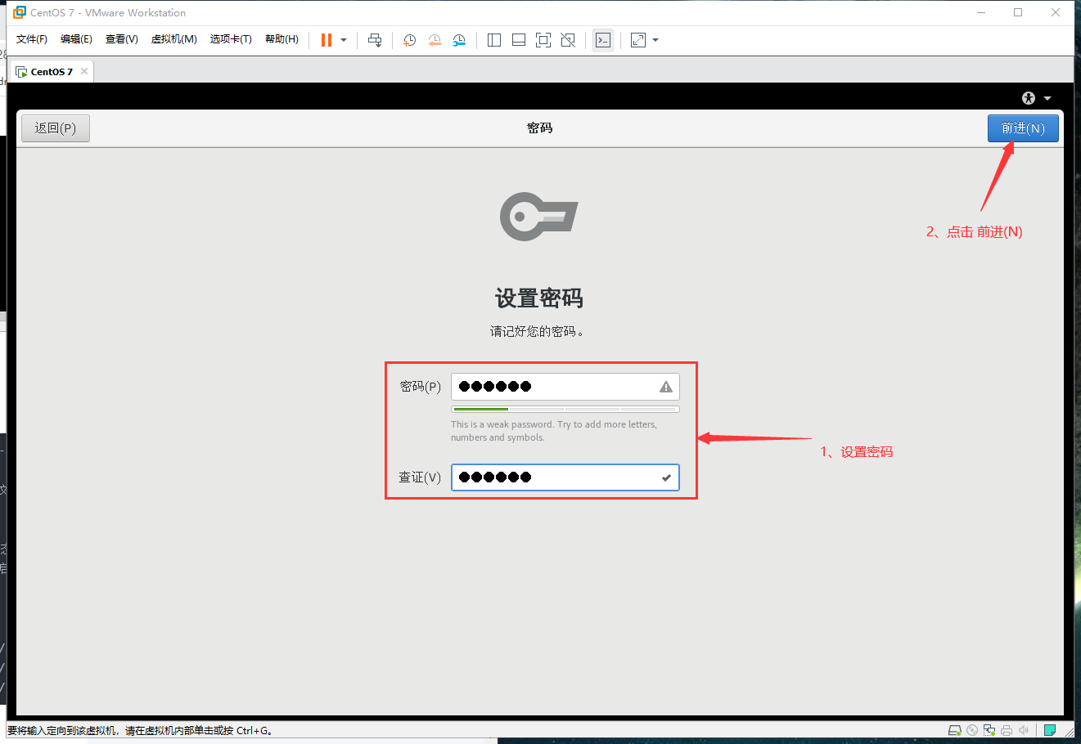
Task: Click the printer status icon
Action: pos(1007,730)
